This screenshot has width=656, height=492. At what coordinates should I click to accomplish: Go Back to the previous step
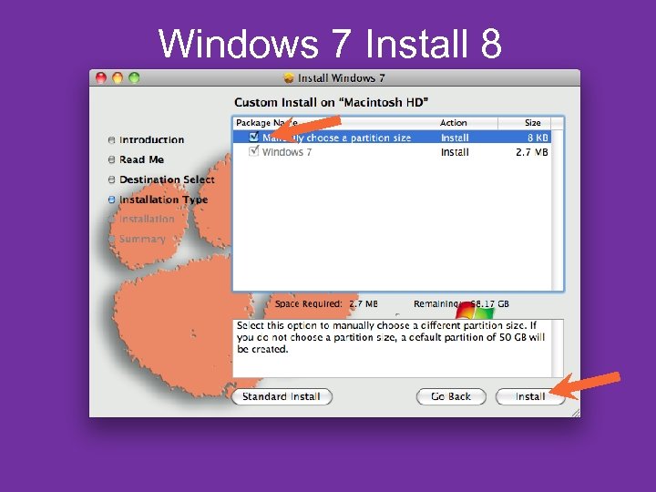click(x=451, y=396)
